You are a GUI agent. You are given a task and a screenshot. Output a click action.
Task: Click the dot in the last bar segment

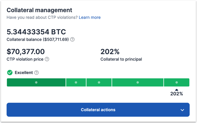[x=176, y=83]
